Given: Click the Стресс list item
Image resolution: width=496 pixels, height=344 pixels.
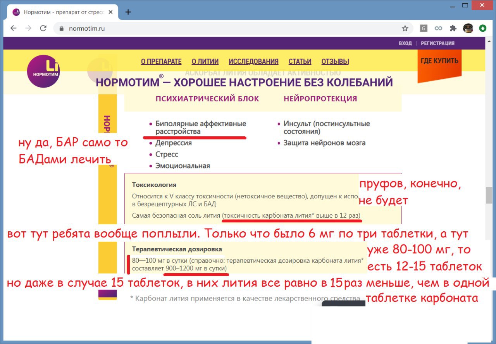Looking at the screenshot, I should [x=167, y=154].
